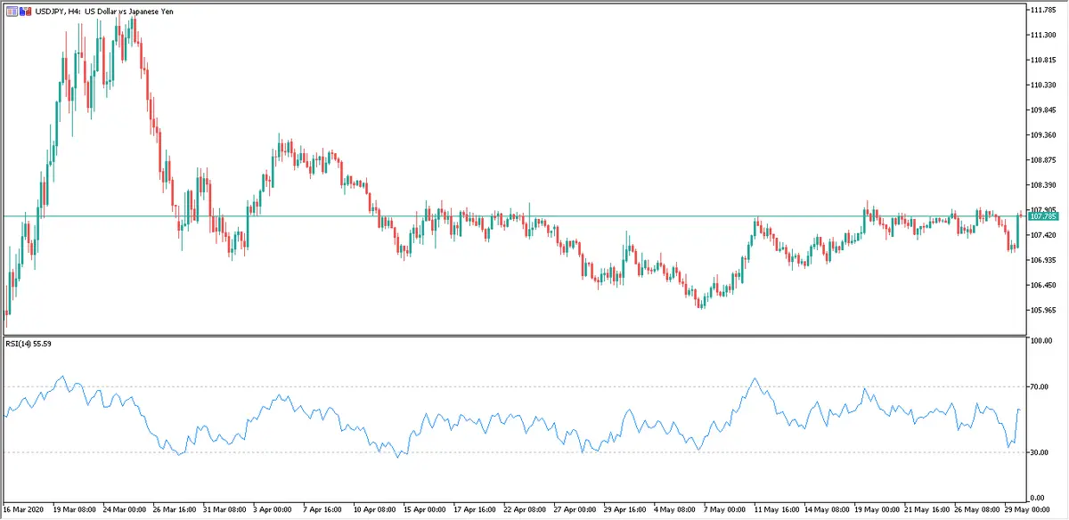Click the 105.965 price scale value
1069x520 pixels.
1043,310
